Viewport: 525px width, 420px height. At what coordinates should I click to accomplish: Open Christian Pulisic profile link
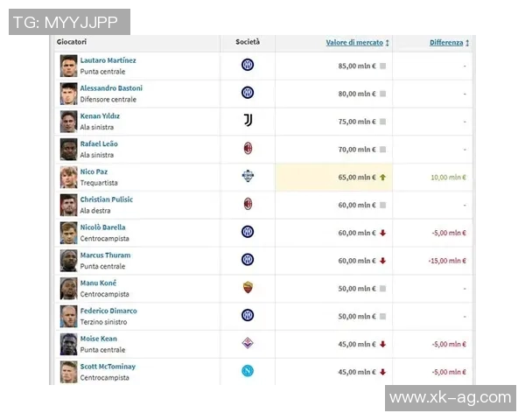[106, 199]
